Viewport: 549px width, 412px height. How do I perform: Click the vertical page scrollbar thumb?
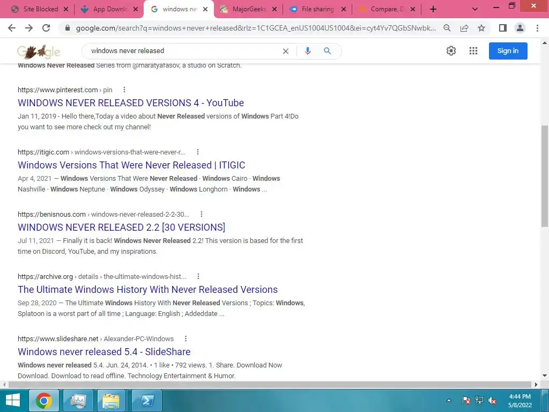[x=545, y=175]
